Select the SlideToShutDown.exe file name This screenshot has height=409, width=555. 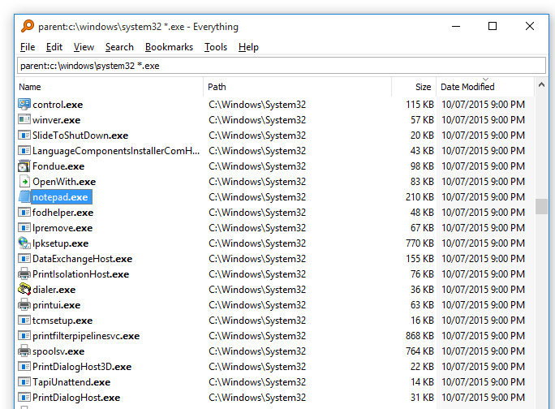click(80, 136)
